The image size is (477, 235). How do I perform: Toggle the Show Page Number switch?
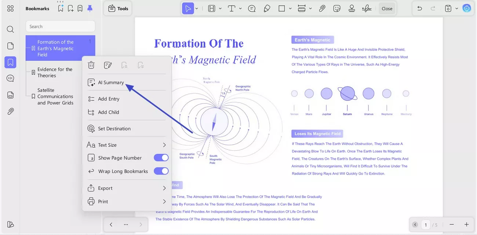pyautogui.click(x=161, y=158)
